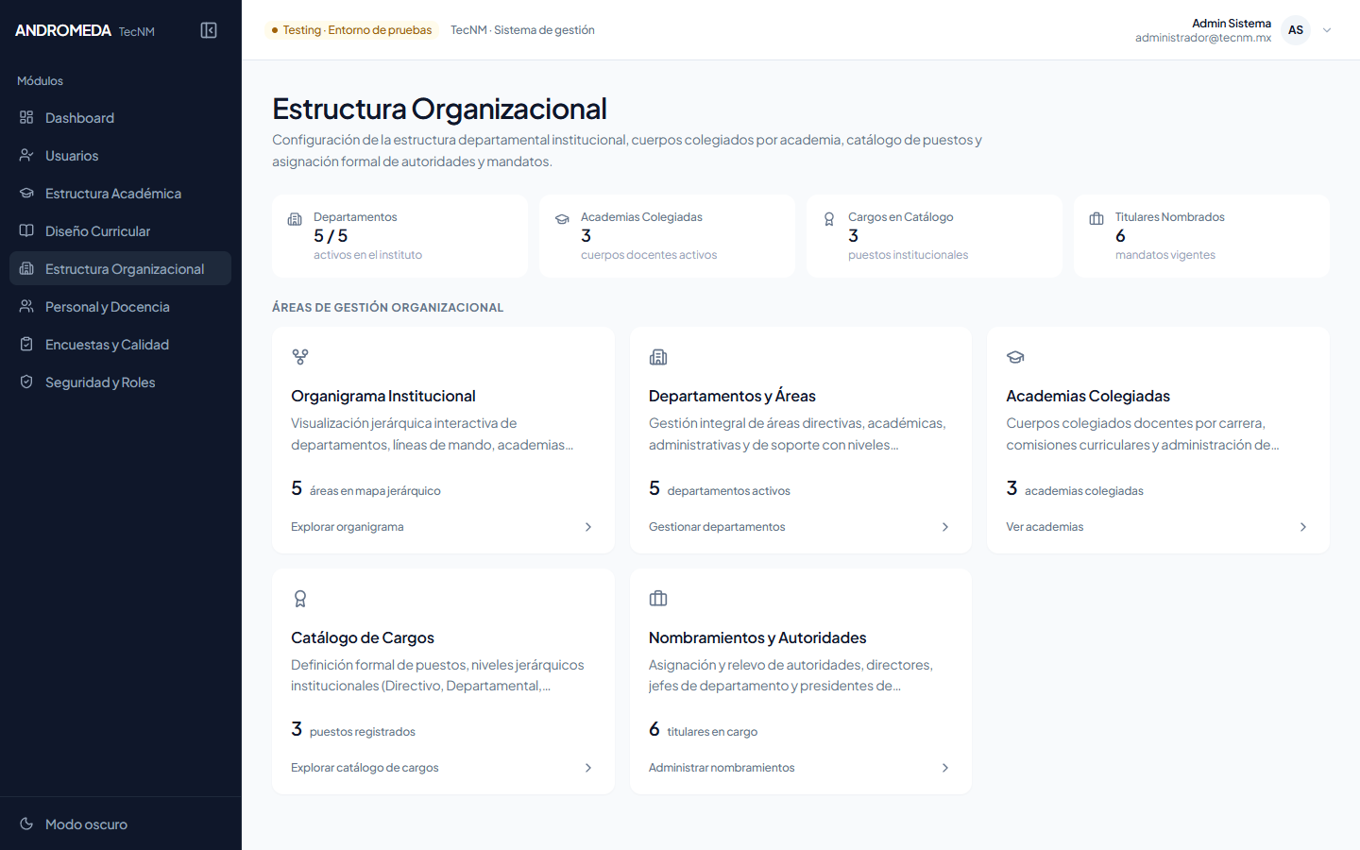The height and width of the screenshot is (850, 1360).
Task: Click the award icon in Cargos en Catálogo stat
Action: click(829, 219)
